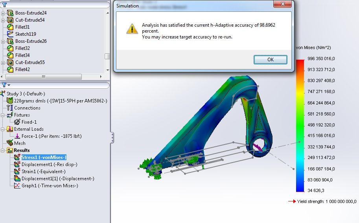Click the von Mises (N/m^2) legend title

pos(313,48)
